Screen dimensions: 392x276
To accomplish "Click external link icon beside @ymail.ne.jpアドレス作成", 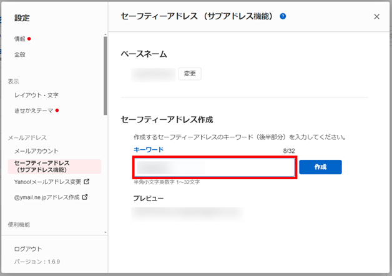I will tap(84, 197).
